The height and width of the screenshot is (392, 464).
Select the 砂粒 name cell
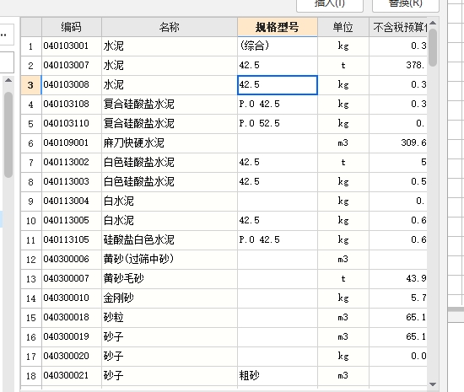(170, 318)
